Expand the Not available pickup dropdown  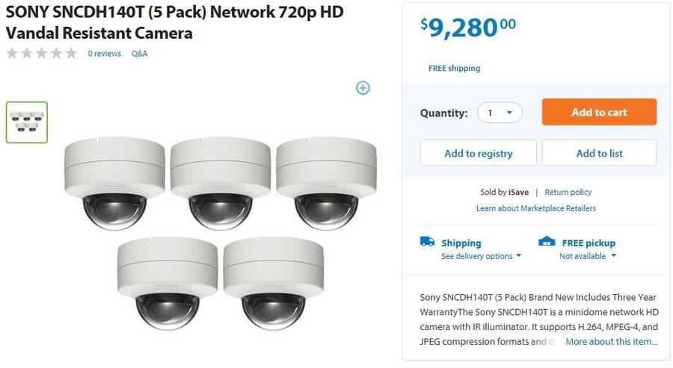588,256
